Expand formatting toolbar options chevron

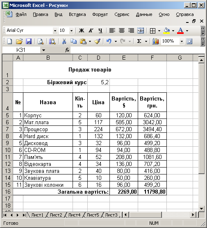coord(203,31)
